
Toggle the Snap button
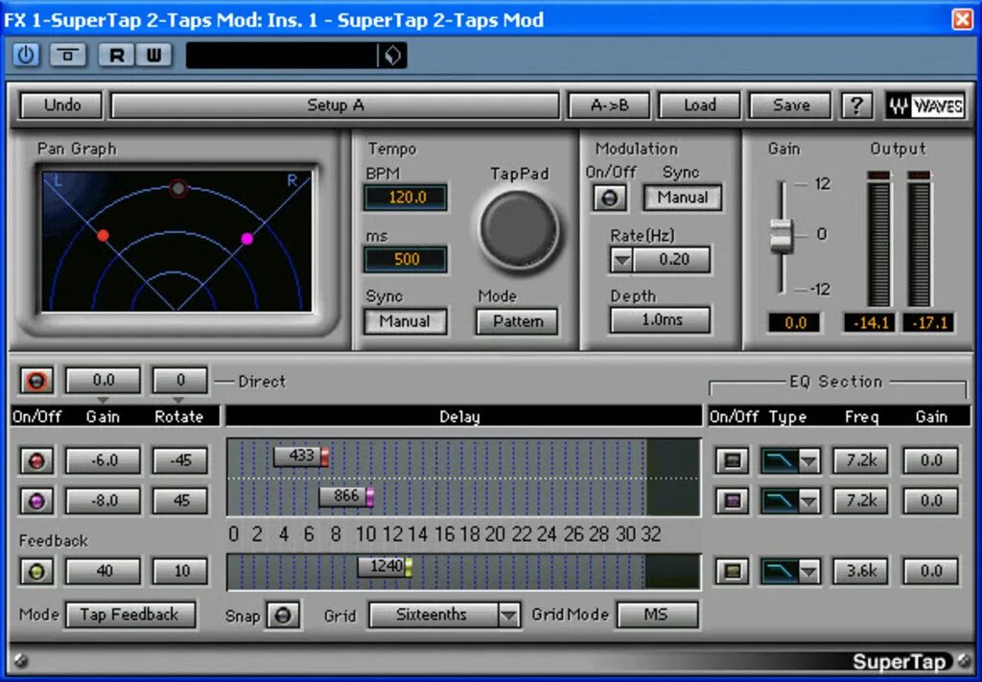(283, 615)
